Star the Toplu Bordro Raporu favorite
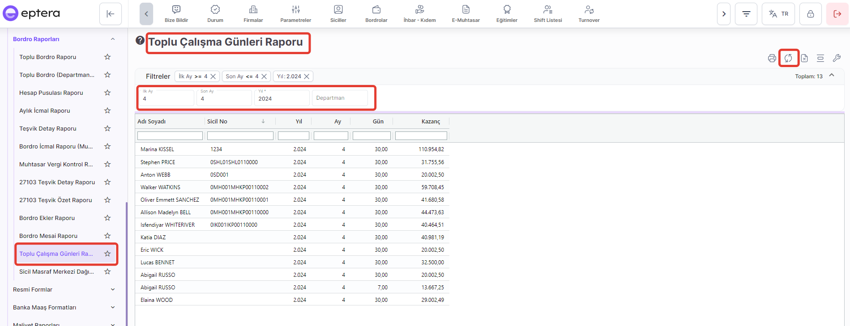The height and width of the screenshot is (326, 850). pyautogui.click(x=107, y=57)
